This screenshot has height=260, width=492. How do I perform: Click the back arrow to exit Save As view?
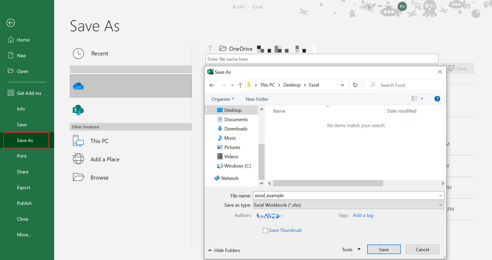tap(11, 23)
